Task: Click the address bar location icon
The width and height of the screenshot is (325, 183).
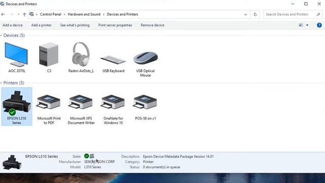Action: coord(31,14)
